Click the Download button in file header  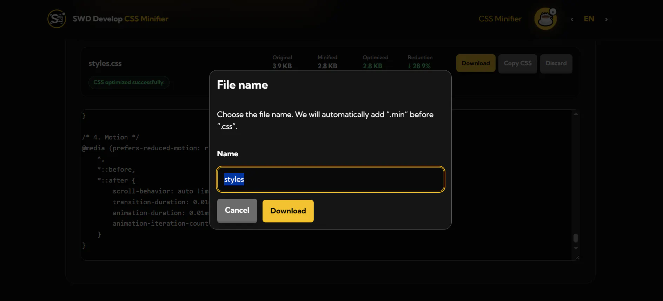coord(476,63)
